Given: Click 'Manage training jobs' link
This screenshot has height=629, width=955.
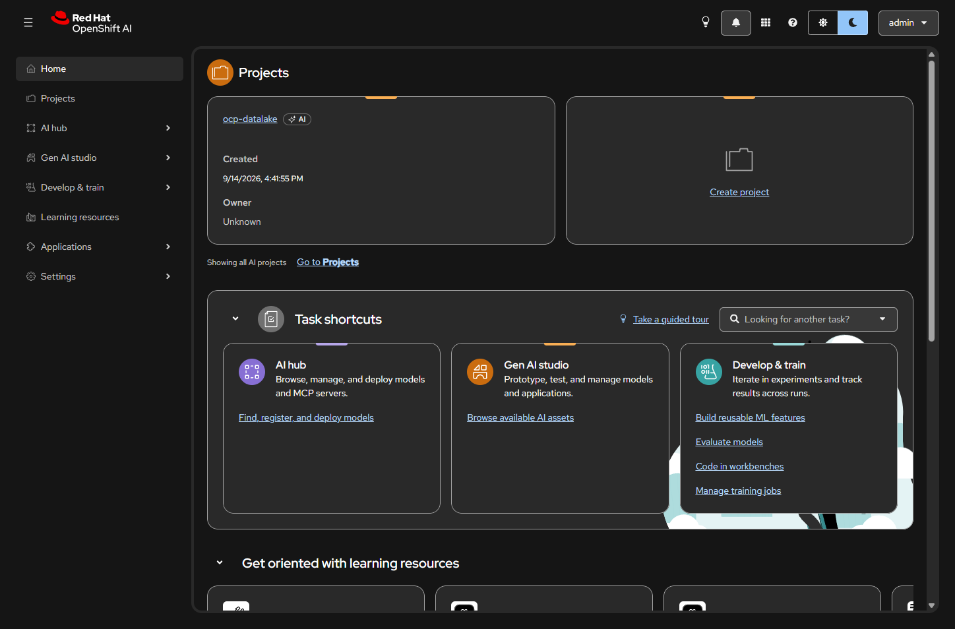Looking at the screenshot, I should tap(739, 491).
